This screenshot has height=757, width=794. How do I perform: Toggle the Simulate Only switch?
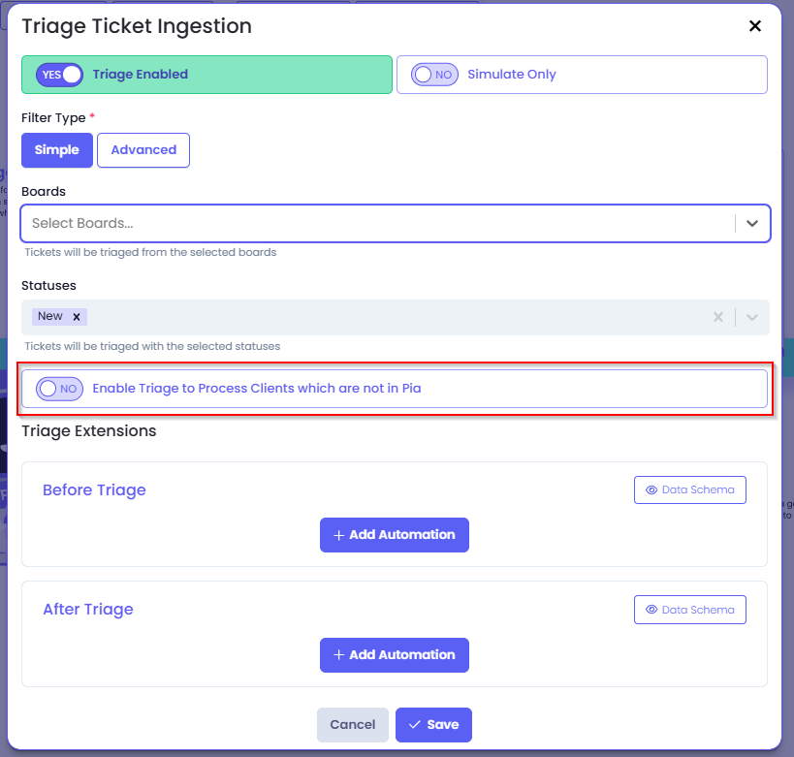tap(434, 75)
